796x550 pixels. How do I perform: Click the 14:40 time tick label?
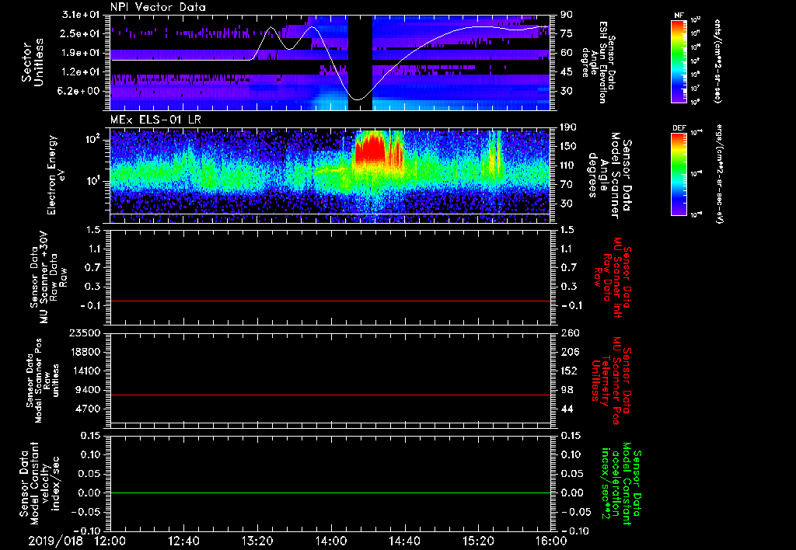pyautogui.click(x=404, y=541)
